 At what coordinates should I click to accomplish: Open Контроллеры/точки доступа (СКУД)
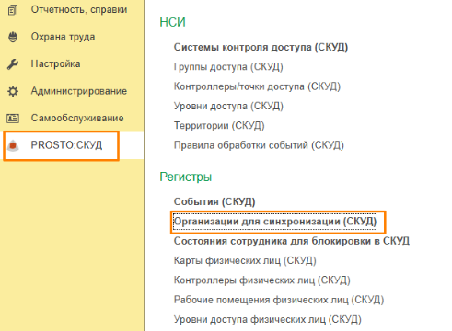point(257,86)
